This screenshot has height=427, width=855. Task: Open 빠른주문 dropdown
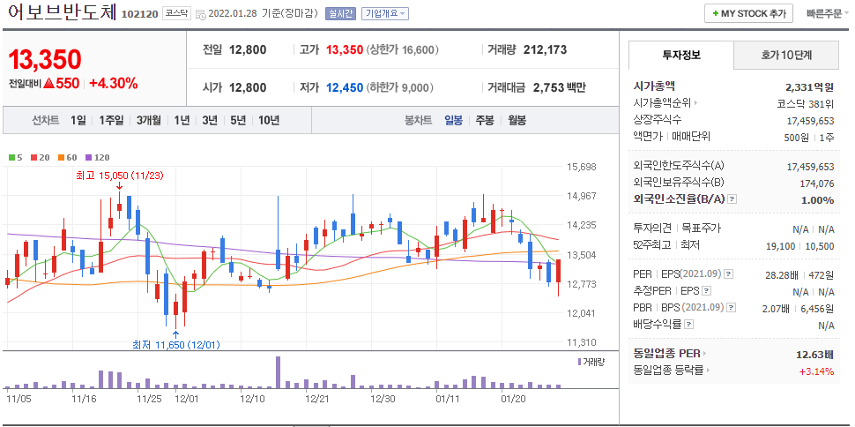pos(828,13)
